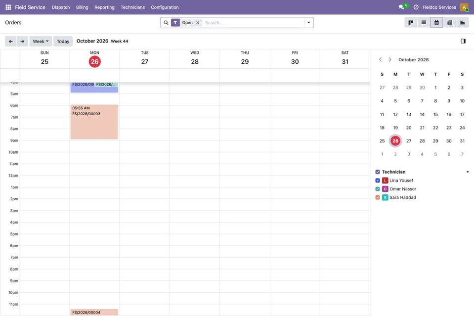Open the activities clock icon
This screenshot has height=316, width=474.
pyautogui.click(x=416, y=7)
